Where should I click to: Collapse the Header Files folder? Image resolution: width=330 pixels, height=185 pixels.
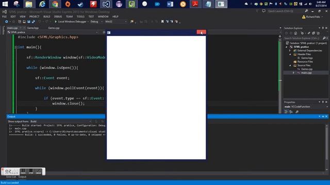[x=290, y=54]
